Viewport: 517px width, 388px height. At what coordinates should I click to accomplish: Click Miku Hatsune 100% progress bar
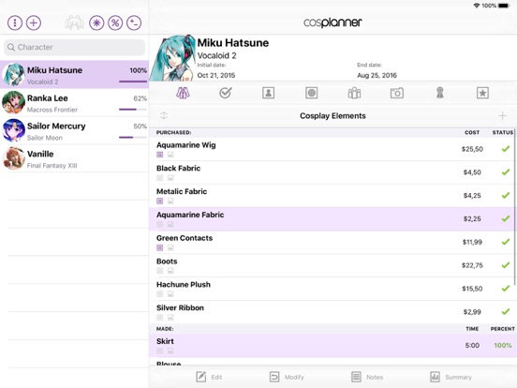133,82
